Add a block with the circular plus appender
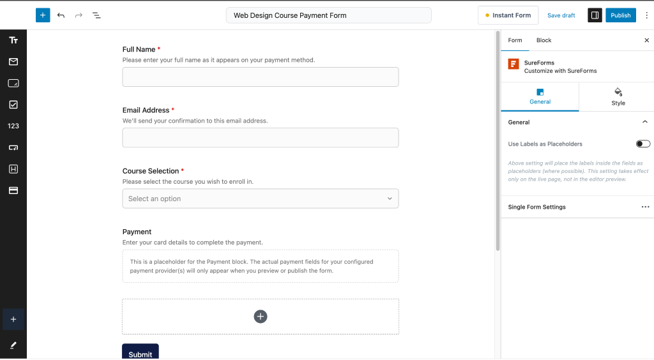 pos(261,316)
